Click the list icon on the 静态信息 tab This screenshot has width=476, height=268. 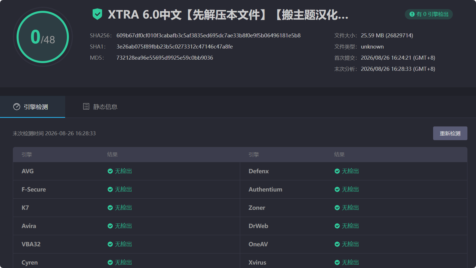[86, 106]
